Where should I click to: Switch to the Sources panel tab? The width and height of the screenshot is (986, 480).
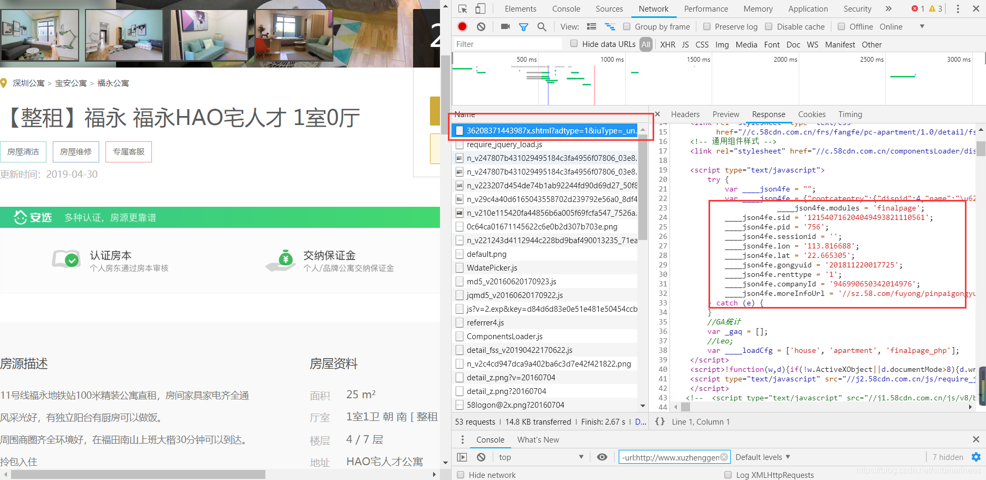tap(609, 9)
